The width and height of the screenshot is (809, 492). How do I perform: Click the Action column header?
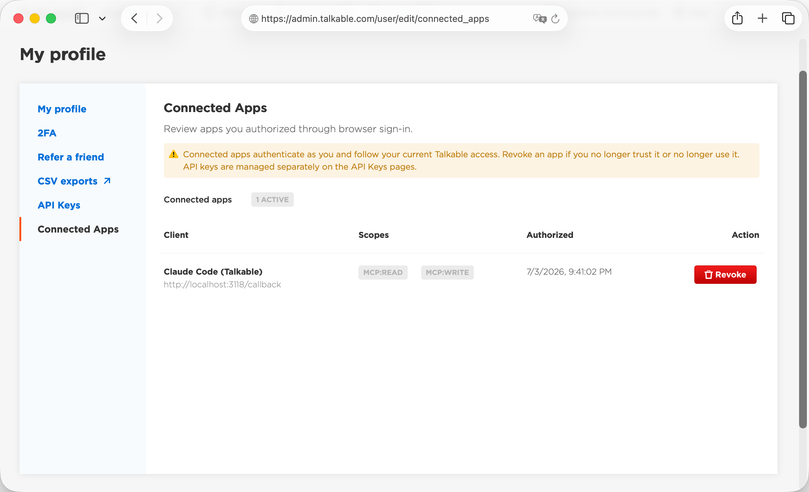pyautogui.click(x=745, y=235)
